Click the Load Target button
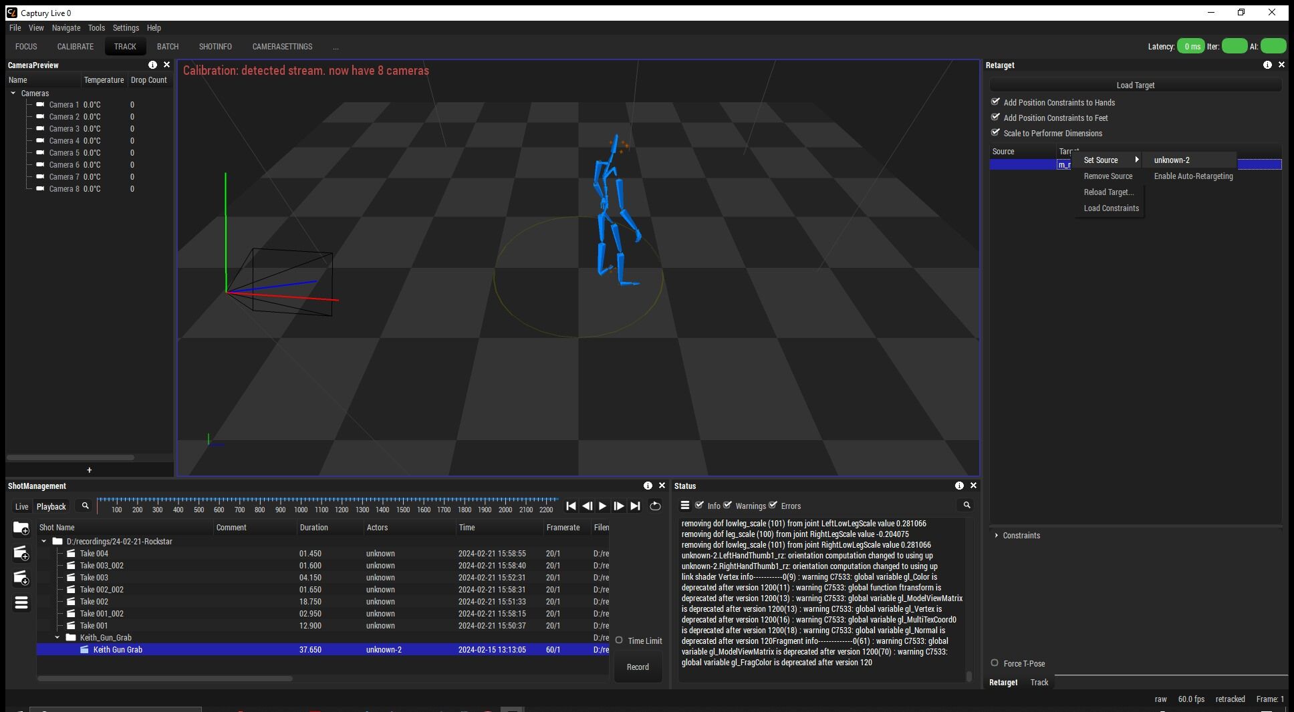1294x712 pixels. [x=1135, y=85]
